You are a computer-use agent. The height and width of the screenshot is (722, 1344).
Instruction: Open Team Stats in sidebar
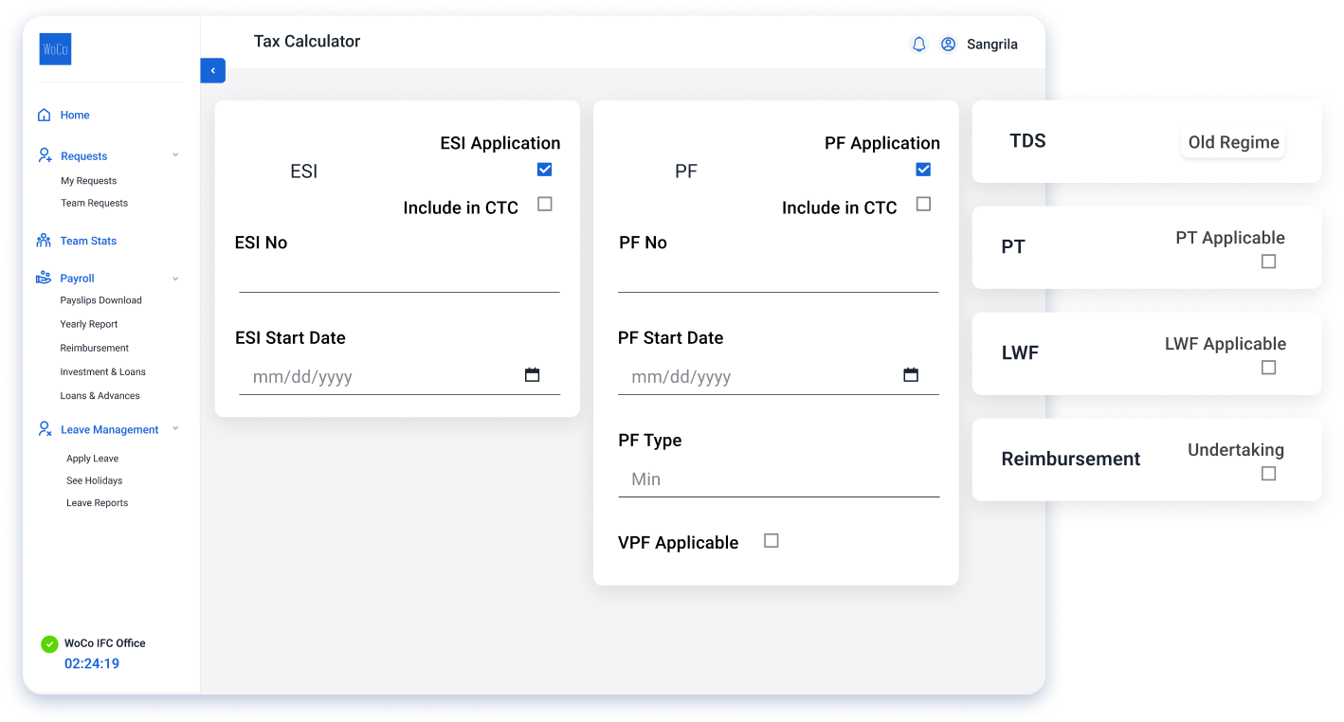(x=88, y=241)
